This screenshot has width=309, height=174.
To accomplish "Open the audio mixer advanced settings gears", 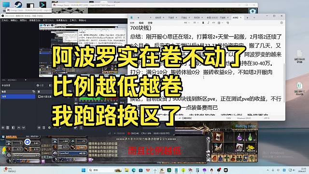I will 75,128.
